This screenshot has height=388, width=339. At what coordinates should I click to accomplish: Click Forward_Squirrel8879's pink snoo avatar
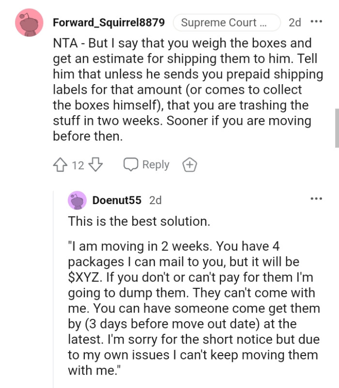click(x=28, y=22)
